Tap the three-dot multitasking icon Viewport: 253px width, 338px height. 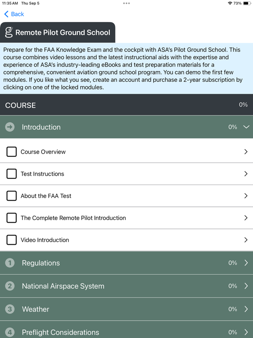[126, 3]
